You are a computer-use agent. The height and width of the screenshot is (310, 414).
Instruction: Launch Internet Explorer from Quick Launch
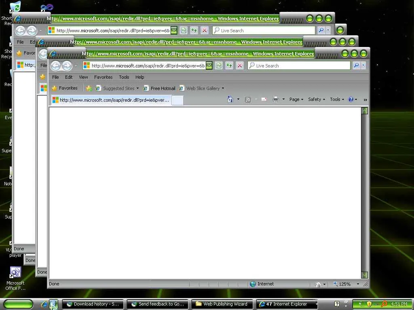[x=44, y=304]
